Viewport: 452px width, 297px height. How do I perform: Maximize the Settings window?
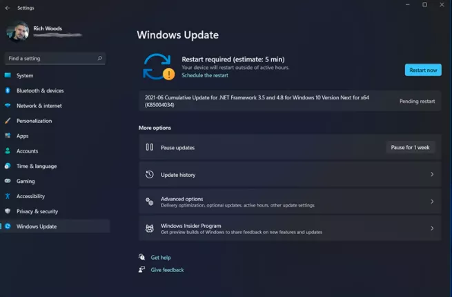(x=424, y=5)
